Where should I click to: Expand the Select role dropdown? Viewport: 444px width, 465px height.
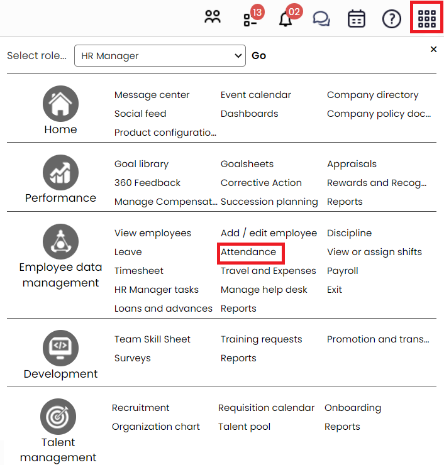pos(160,55)
